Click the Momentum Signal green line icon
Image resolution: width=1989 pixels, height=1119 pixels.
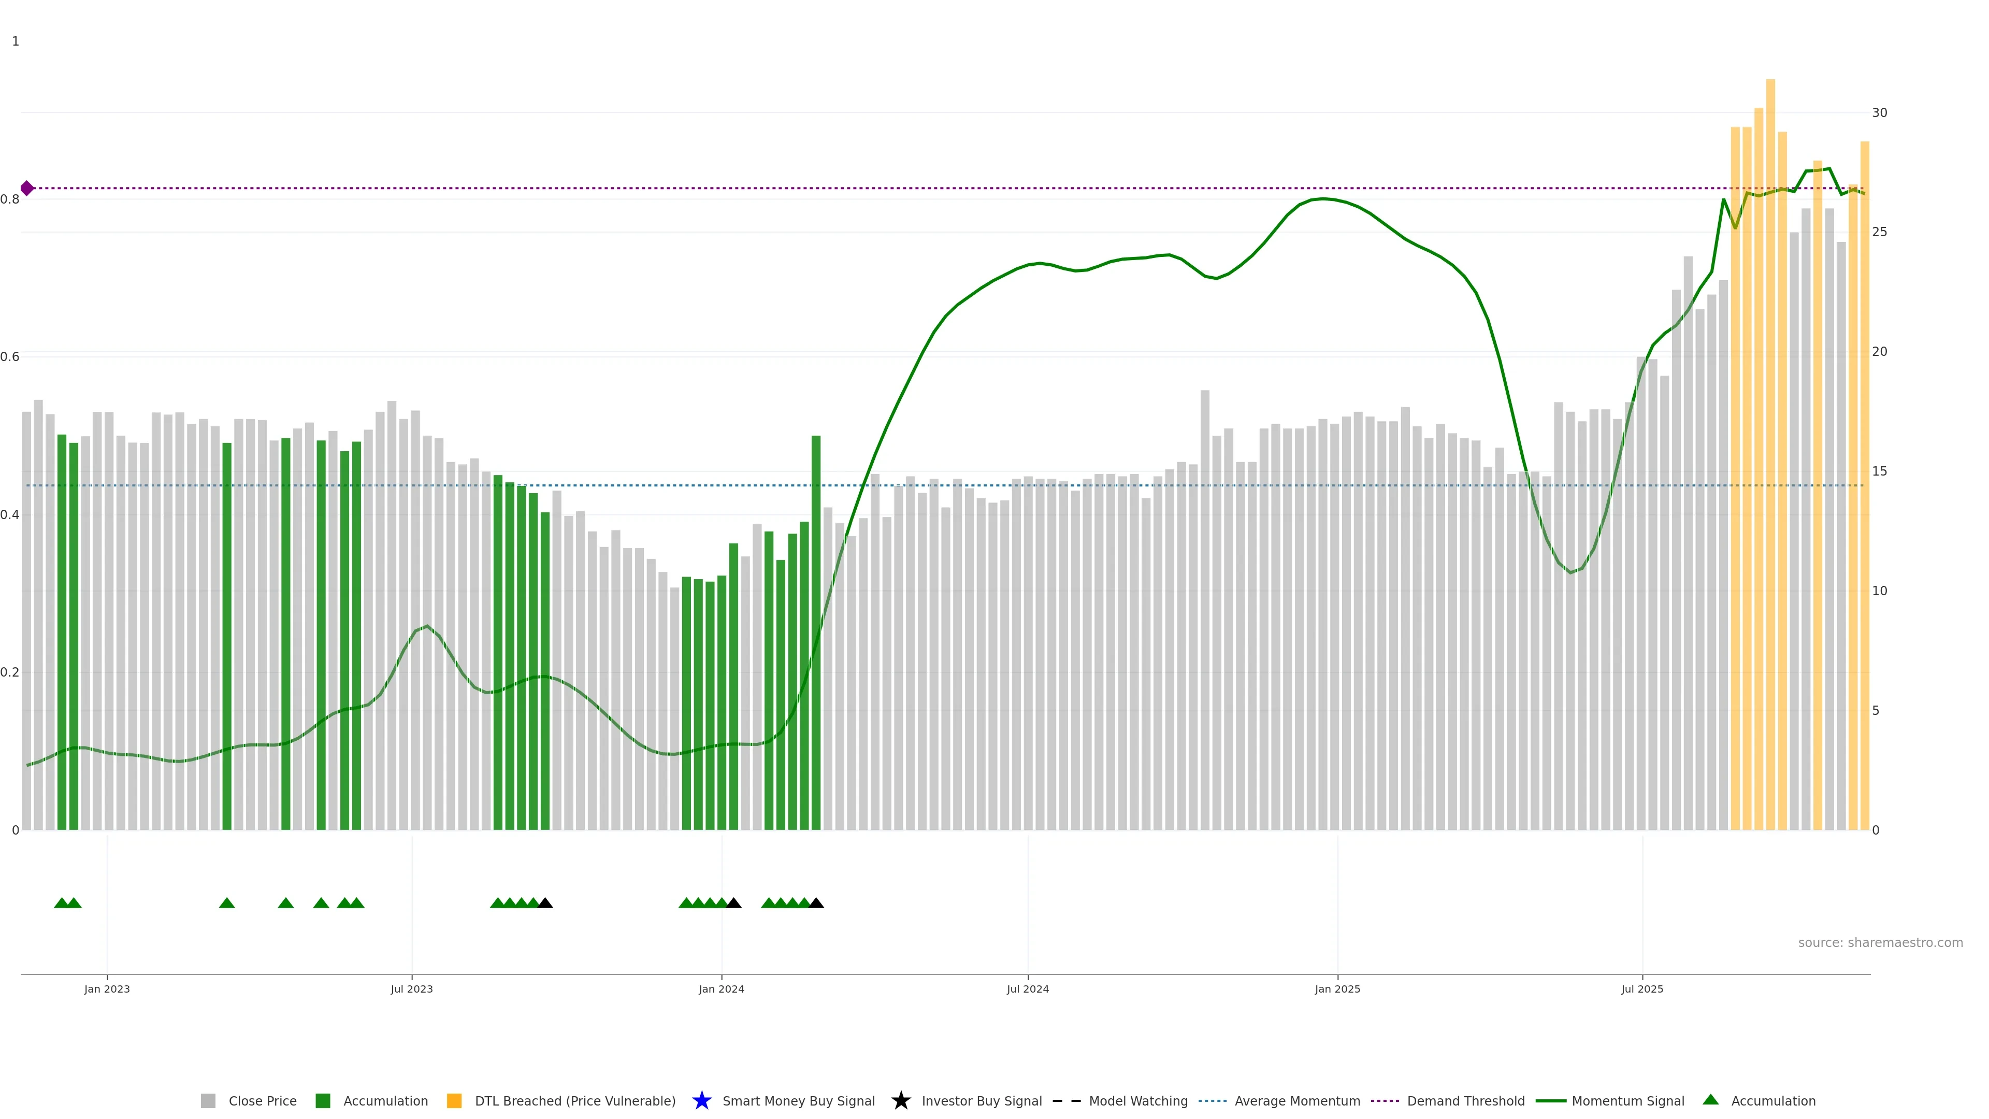click(1551, 1100)
